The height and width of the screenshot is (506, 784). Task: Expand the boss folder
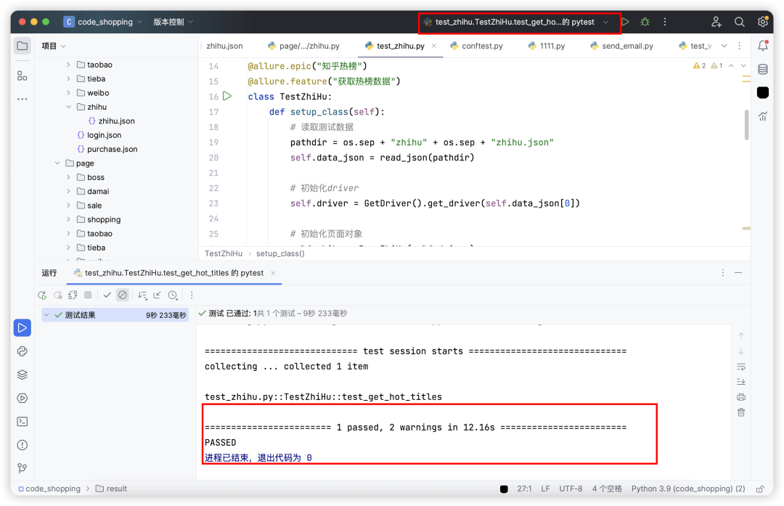pyautogui.click(x=68, y=178)
